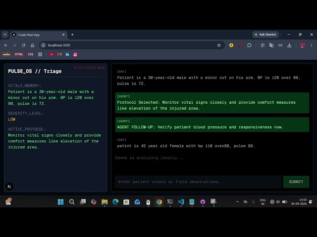Click the browser home icon
This screenshot has height=237, width=317.
(x=33, y=45)
